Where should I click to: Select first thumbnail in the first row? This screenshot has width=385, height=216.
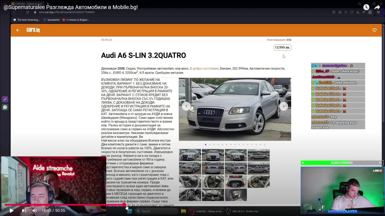190,155
